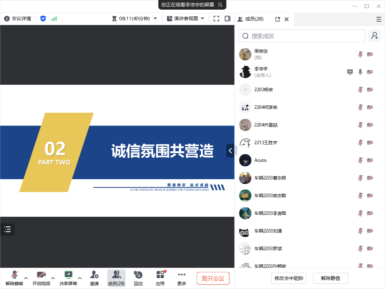Screen dimensions: 385x289
Task: Expand the arrow next to 共享屏幕
Action: pos(80,278)
